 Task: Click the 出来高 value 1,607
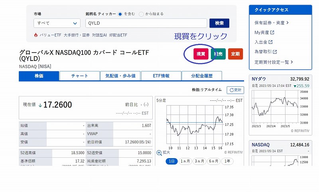pos(146,125)
